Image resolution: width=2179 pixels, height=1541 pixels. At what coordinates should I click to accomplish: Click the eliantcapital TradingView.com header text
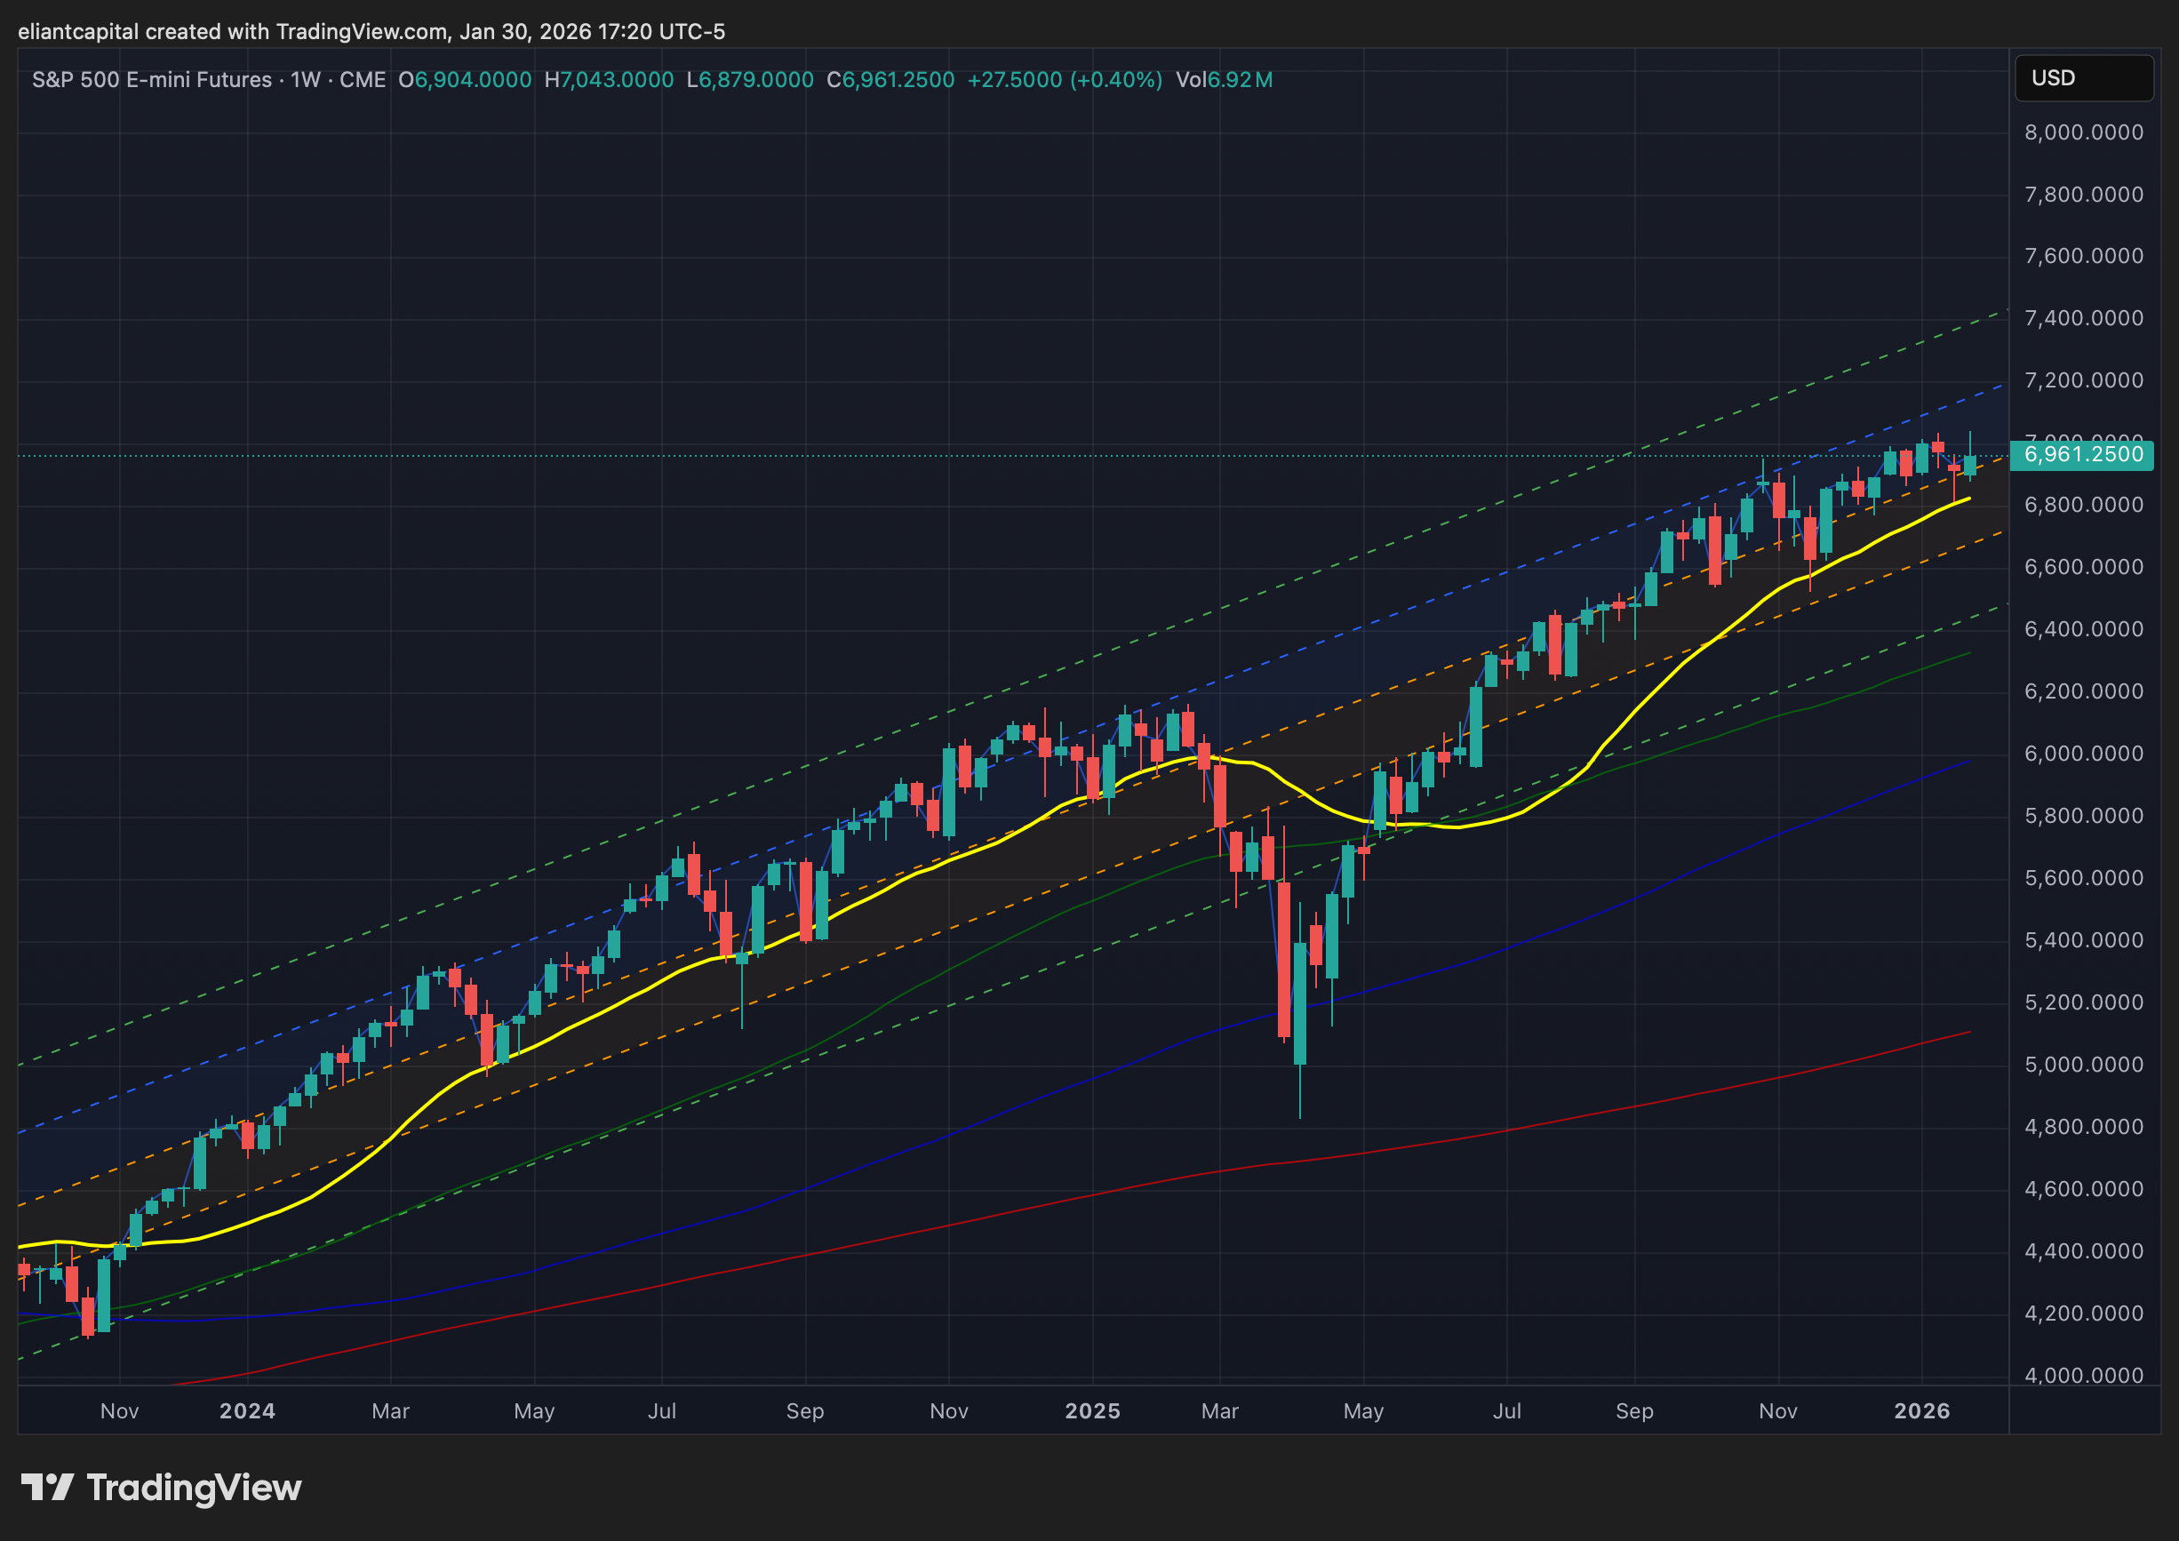point(370,31)
